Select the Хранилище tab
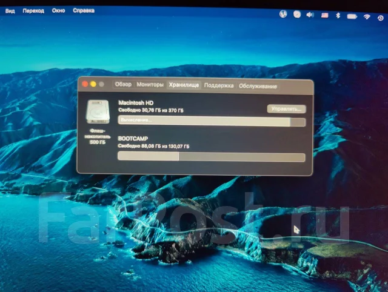This screenshot has height=292, width=388. [x=184, y=85]
